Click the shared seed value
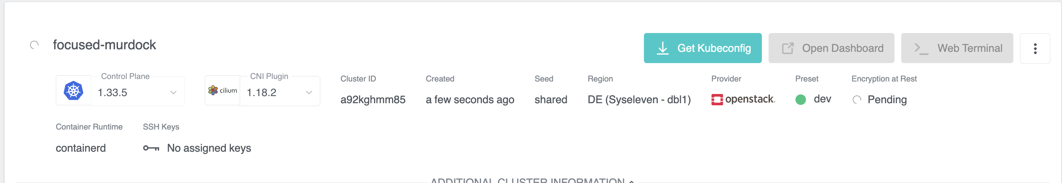Viewport: 1062px width, 183px height. (x=551, y=99)
